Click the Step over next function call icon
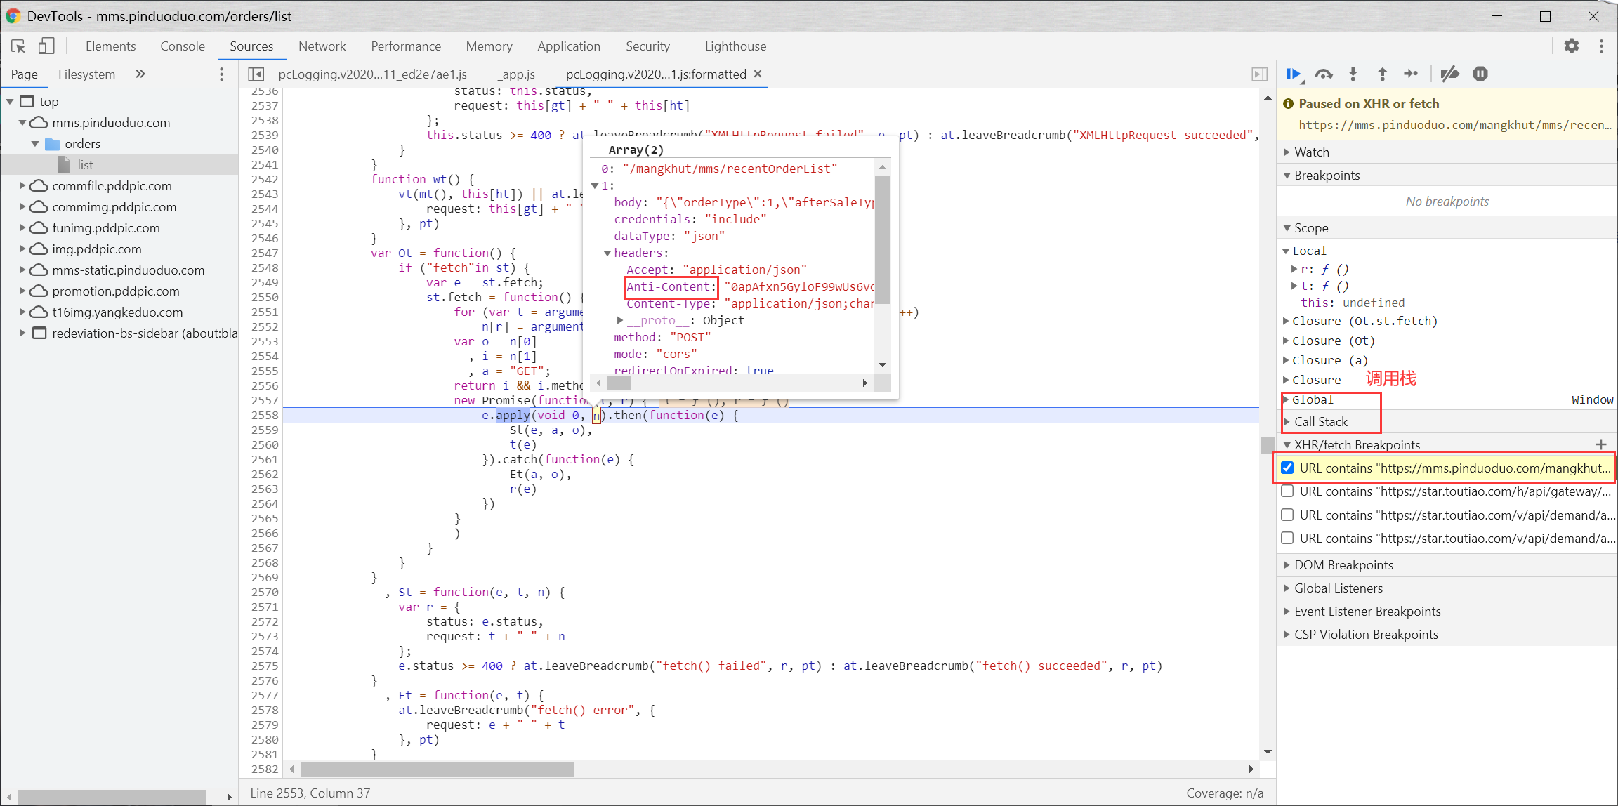The image size is (1618, 806). (x=1325, y=73)
